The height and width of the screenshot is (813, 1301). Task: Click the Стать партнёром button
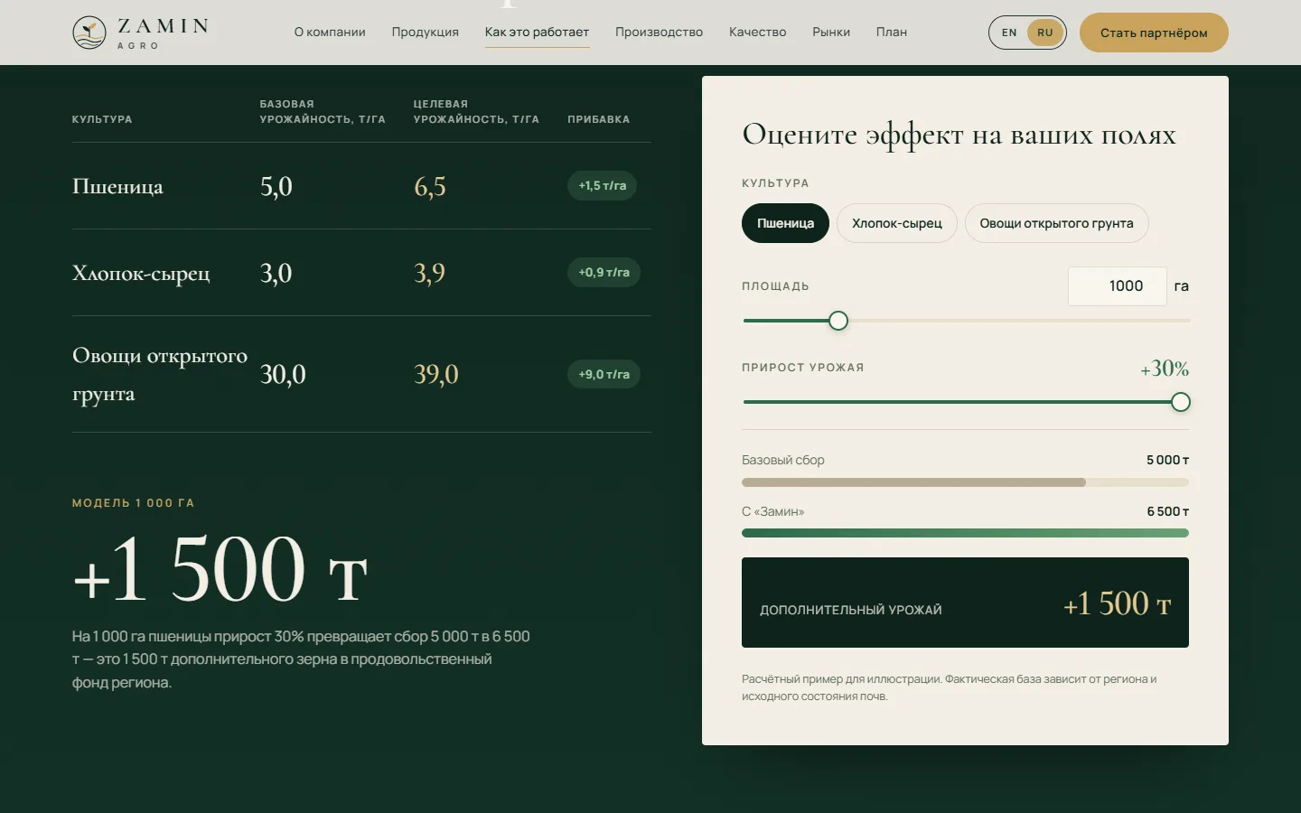(x=1154, y=33)
